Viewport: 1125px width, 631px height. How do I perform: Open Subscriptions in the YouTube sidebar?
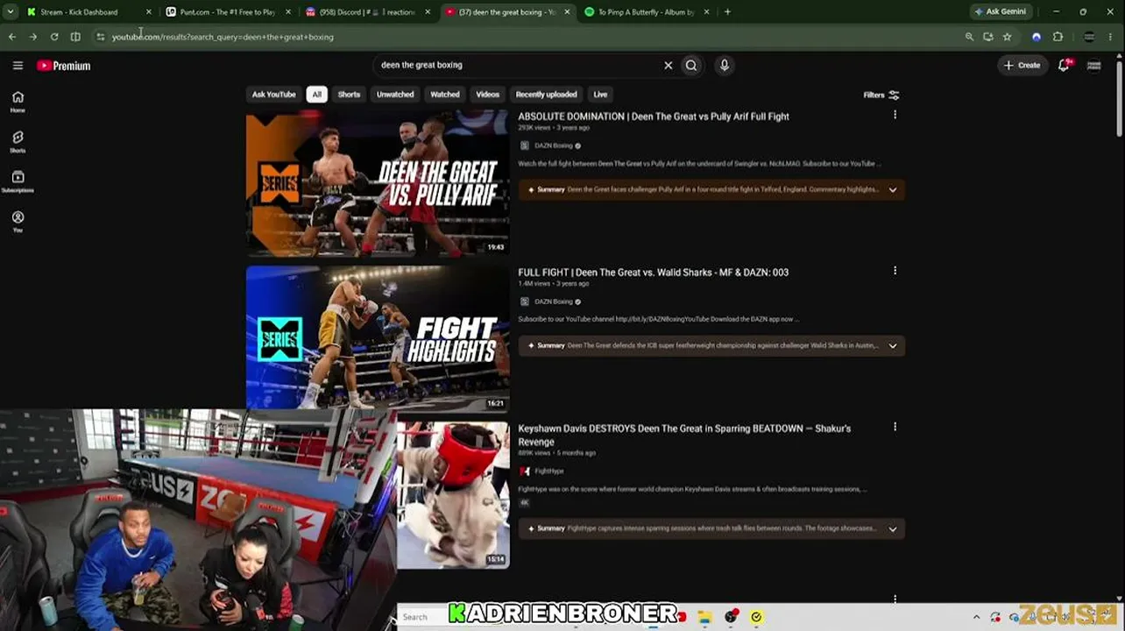pyautogui.click(x=18, y=181)
